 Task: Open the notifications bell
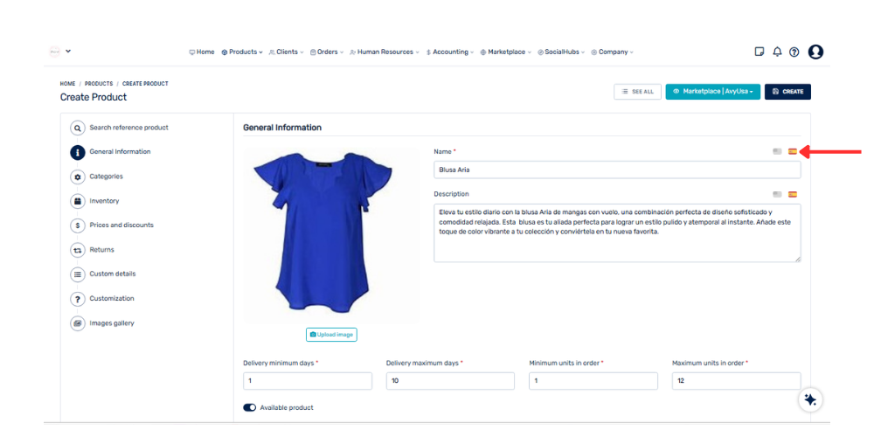coord(777,52)
